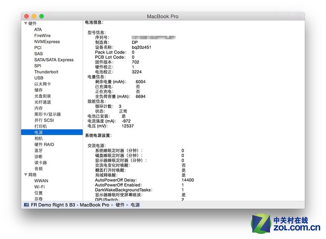Click 硬件 in the bottom path bar
Viewport: 326px width, 239px height.
click(x=120, y=205)
